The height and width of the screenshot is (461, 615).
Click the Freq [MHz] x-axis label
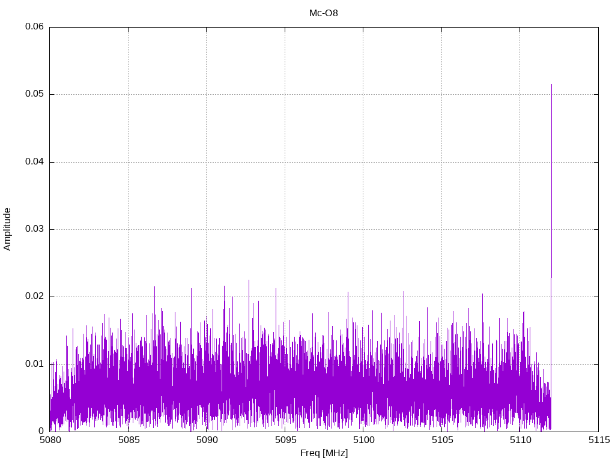(324, 453)
